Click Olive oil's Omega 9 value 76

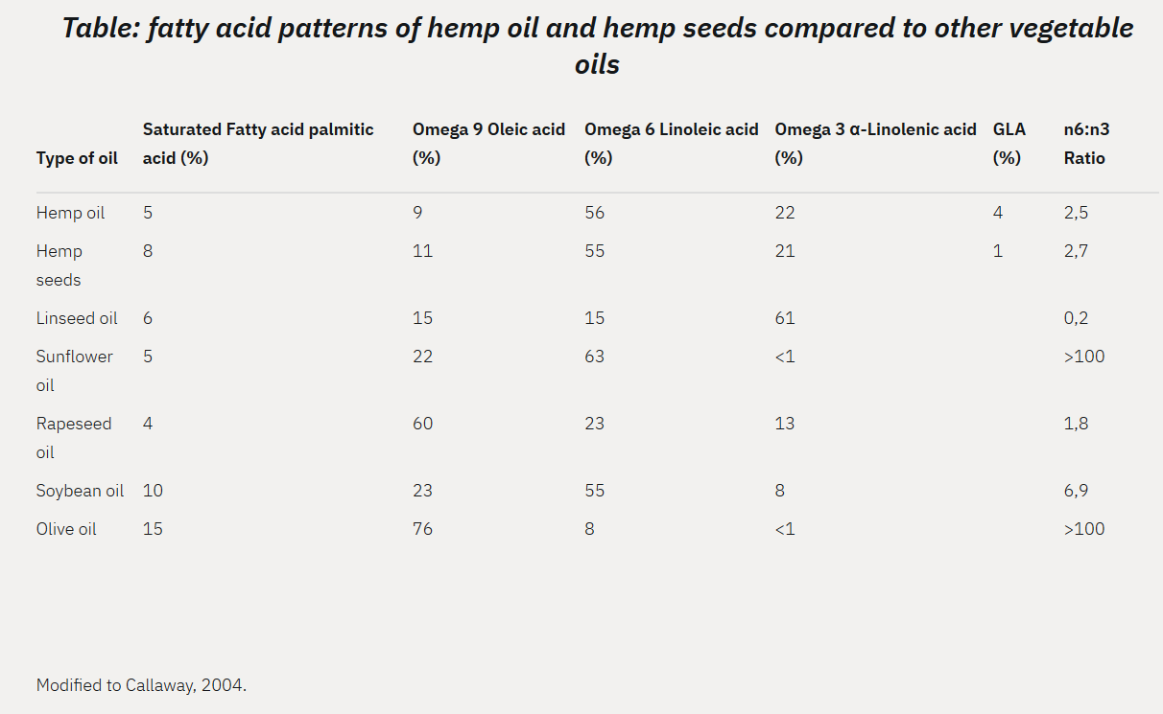(422, 529)
